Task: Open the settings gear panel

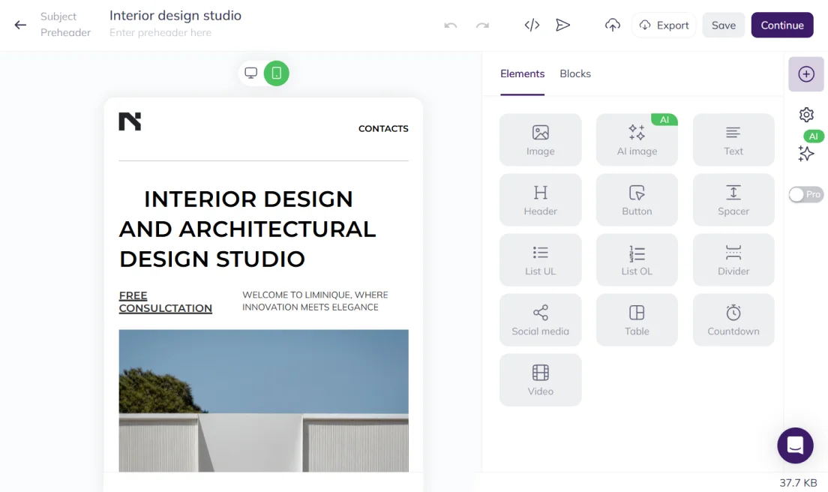Action: click(x=805, y=115)
